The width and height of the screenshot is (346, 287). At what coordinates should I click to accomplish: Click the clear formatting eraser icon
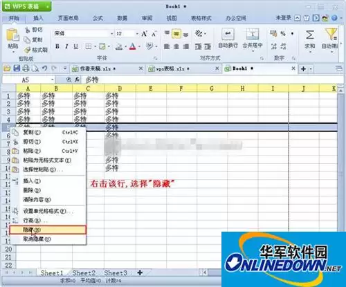(149, 46)
